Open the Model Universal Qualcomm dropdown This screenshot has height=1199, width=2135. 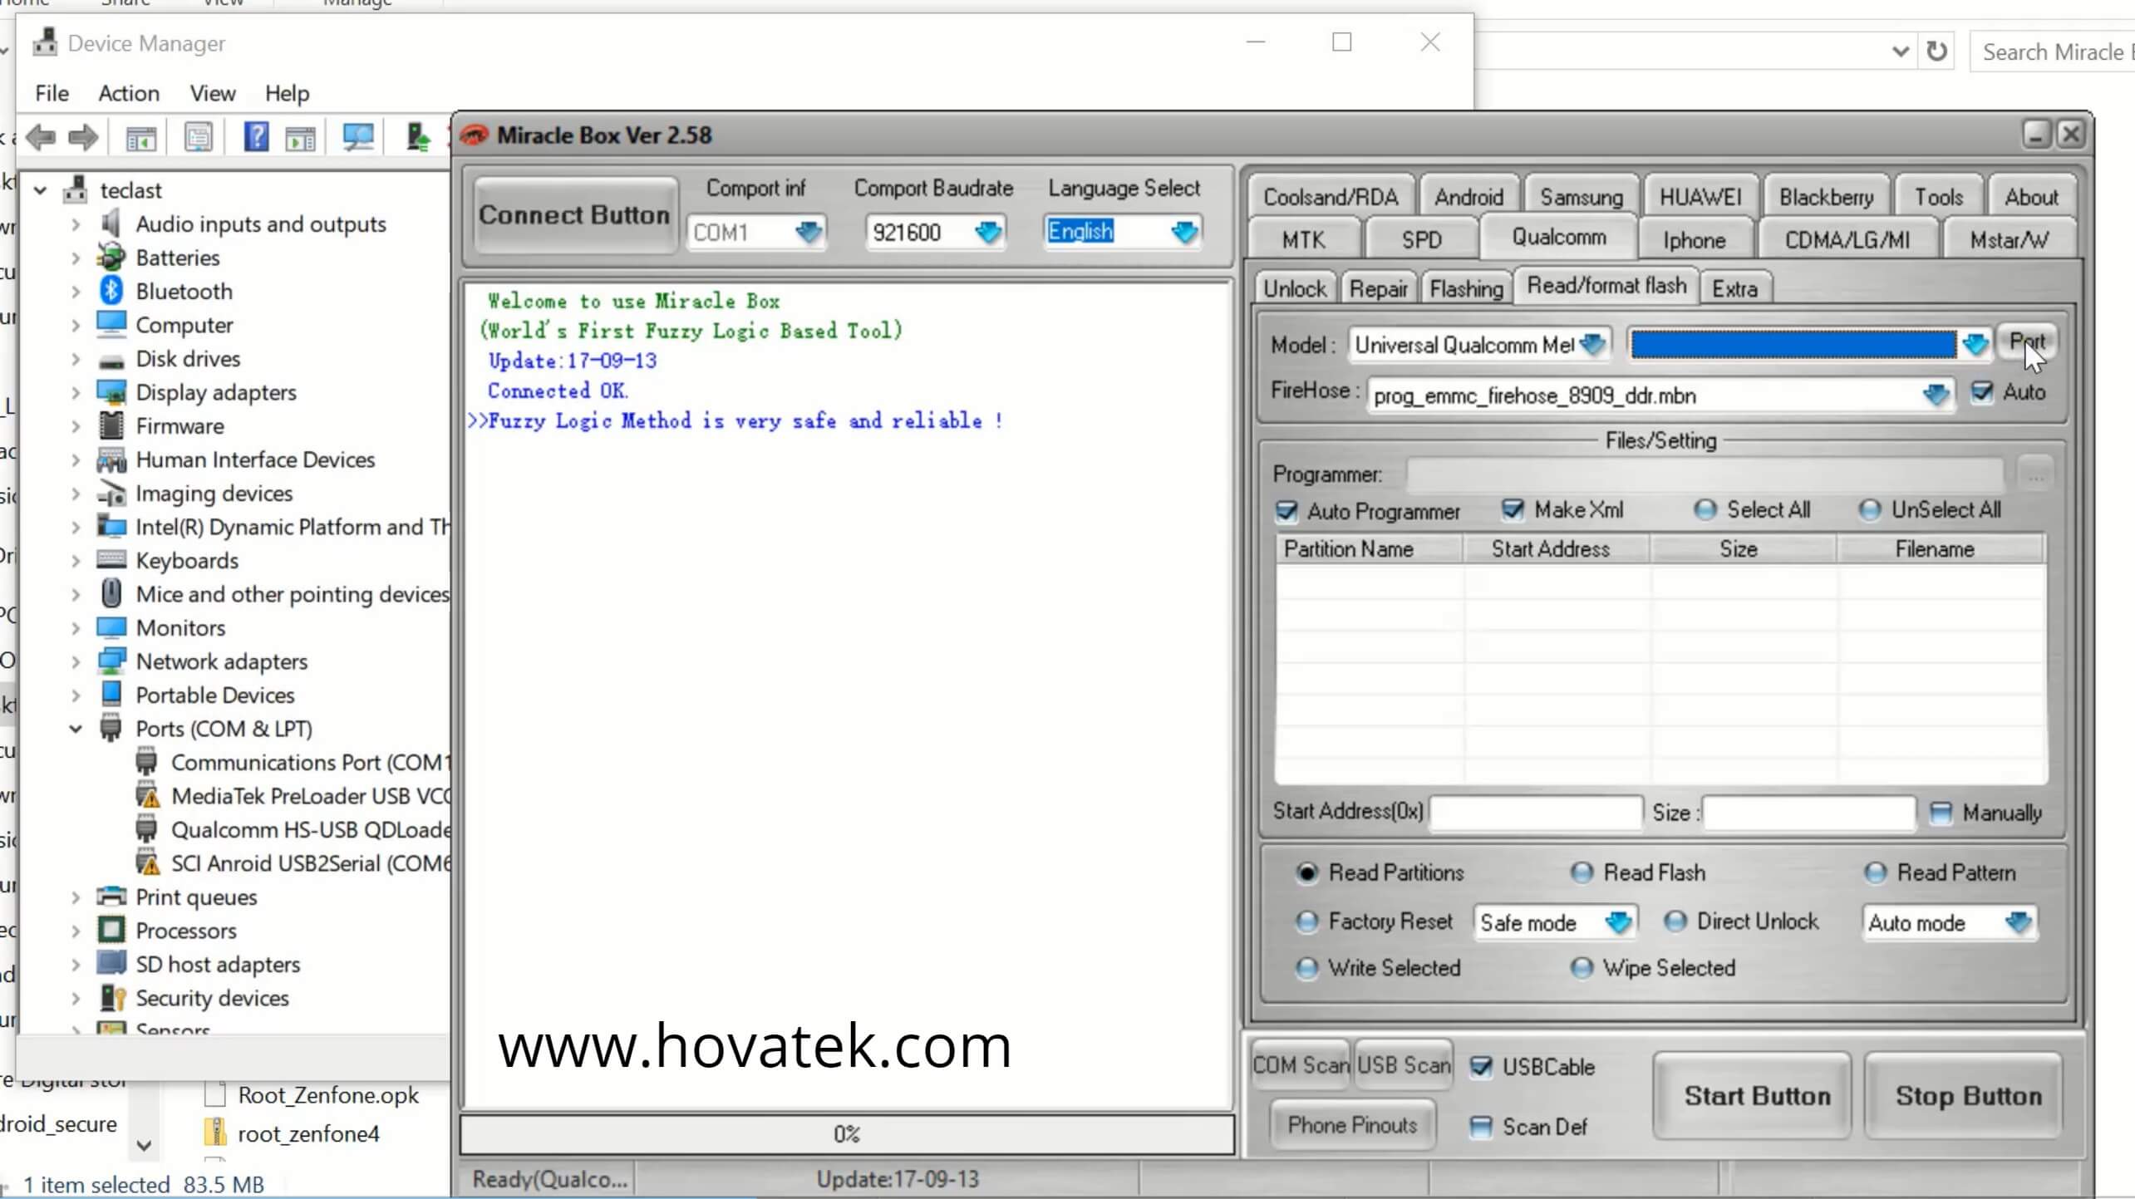(x=1592, y=344)
